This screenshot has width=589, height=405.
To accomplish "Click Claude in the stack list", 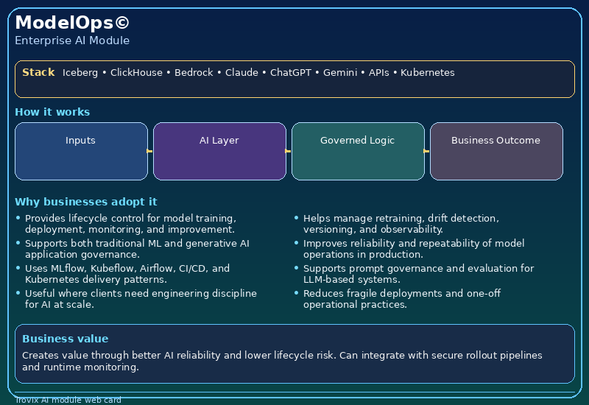I will (241, 73).
